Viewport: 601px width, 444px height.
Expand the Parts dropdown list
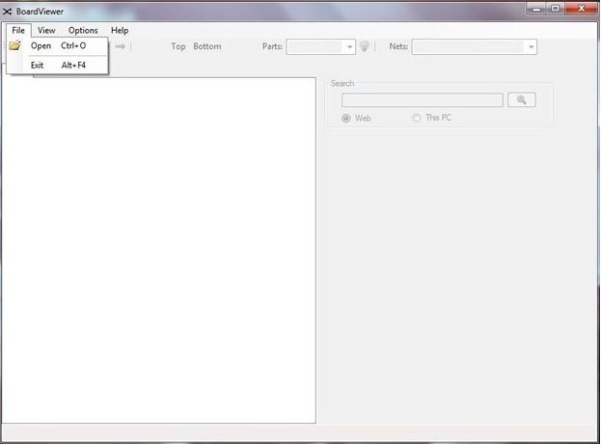click(x=349, y=46)
